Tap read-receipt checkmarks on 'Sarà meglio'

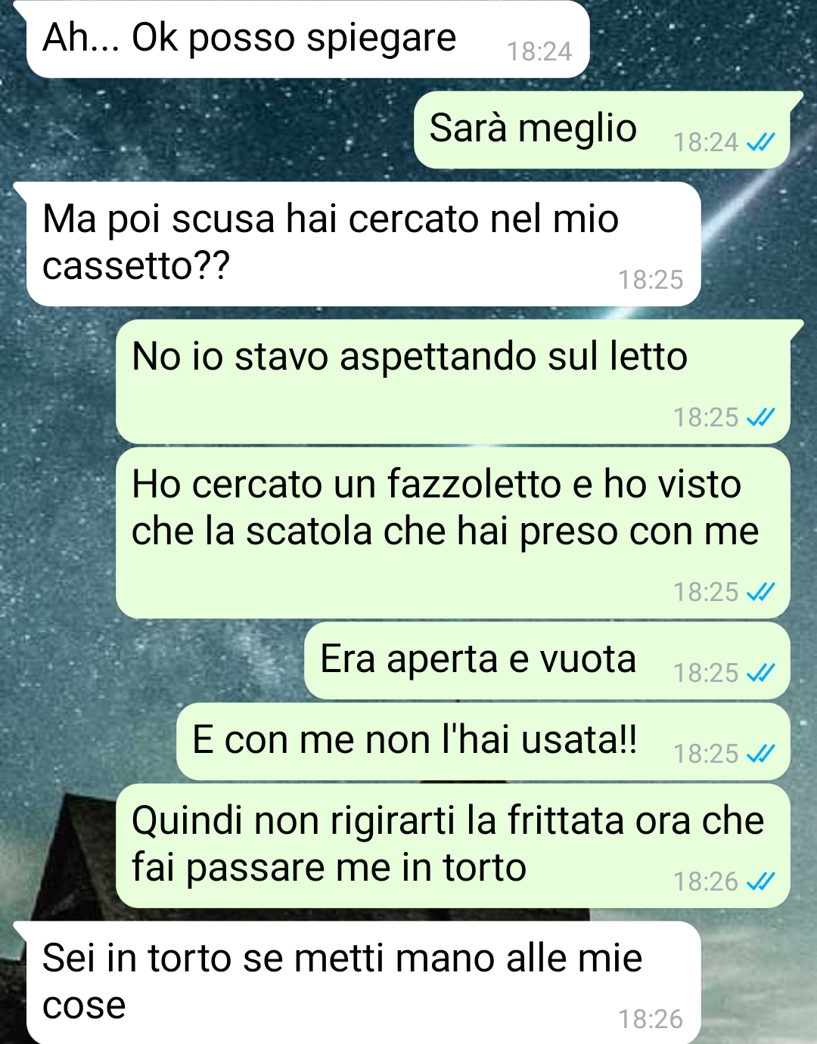pyautogui.click(x=760, y=142)
